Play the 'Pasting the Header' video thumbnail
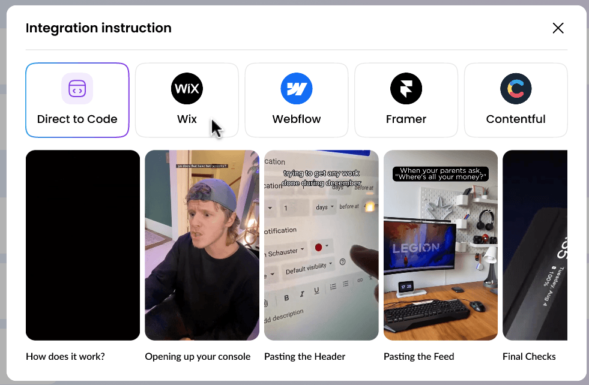Screen dimensions: 589x385 (x=321, y=245)
